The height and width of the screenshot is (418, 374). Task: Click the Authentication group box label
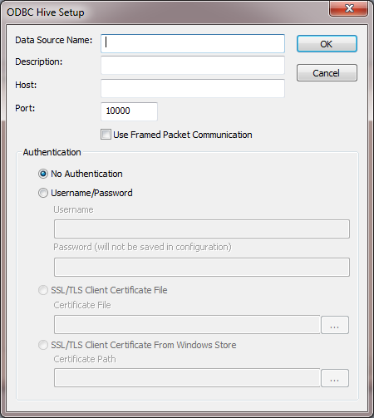[x=52, y=152]
